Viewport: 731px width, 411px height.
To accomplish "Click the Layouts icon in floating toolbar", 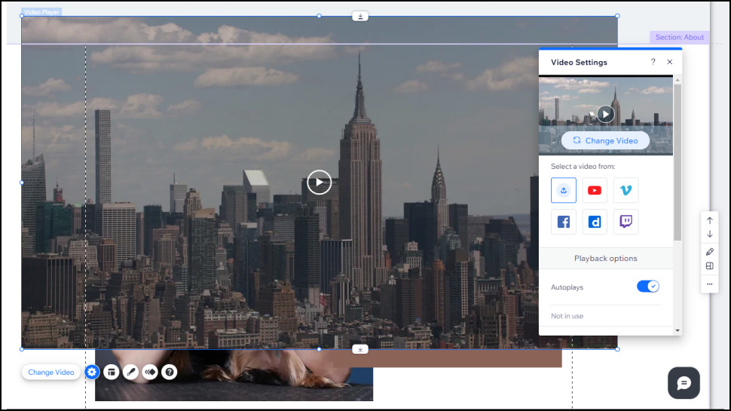I will point(112,372).
